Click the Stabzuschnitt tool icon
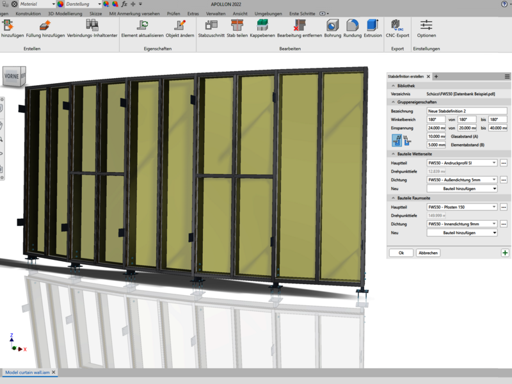Viewport: 512px width, 384px height. tap(211, 26)
